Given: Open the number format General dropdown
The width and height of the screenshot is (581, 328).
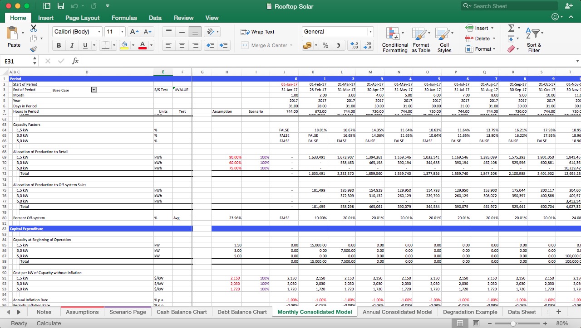Looking at the screenshot, I should point(370,32).
